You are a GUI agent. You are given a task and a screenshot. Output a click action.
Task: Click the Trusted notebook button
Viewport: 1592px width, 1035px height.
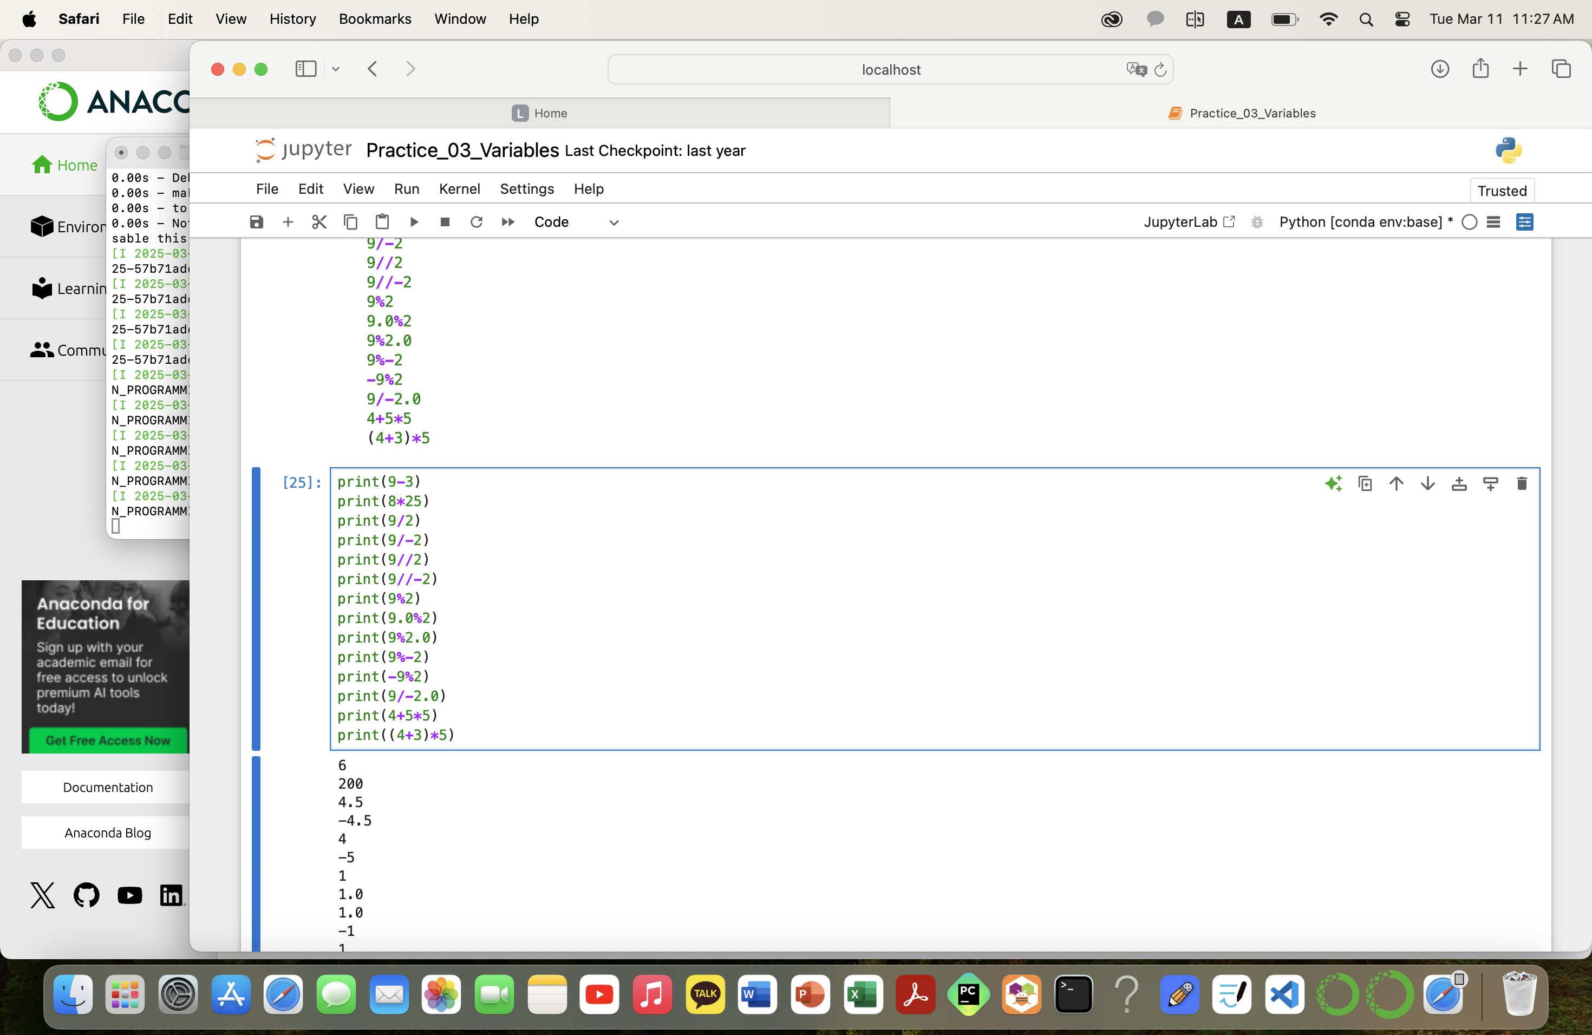point(1502,191)
